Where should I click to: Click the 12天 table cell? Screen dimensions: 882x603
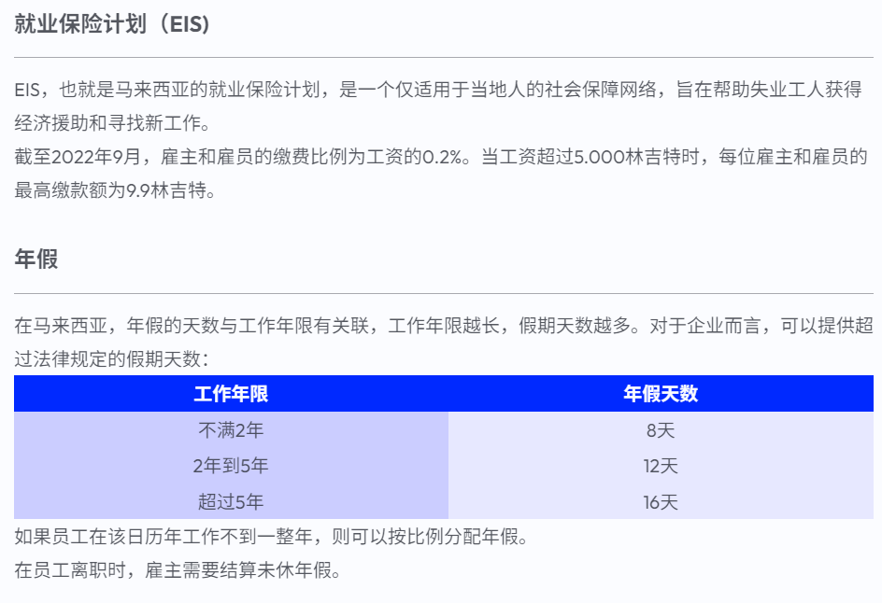click(661, 466)
